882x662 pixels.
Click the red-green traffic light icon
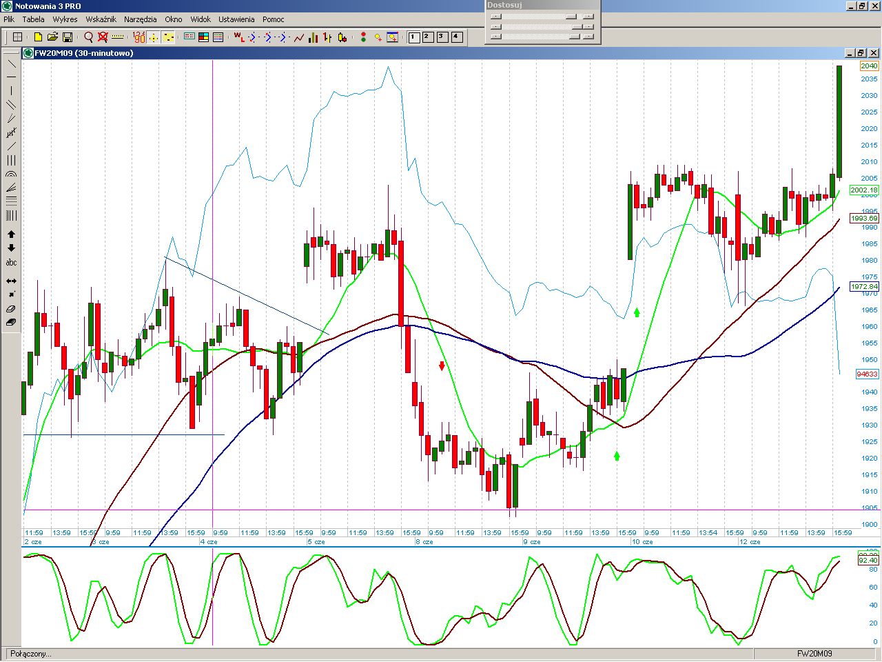click(x=363, y=37)
